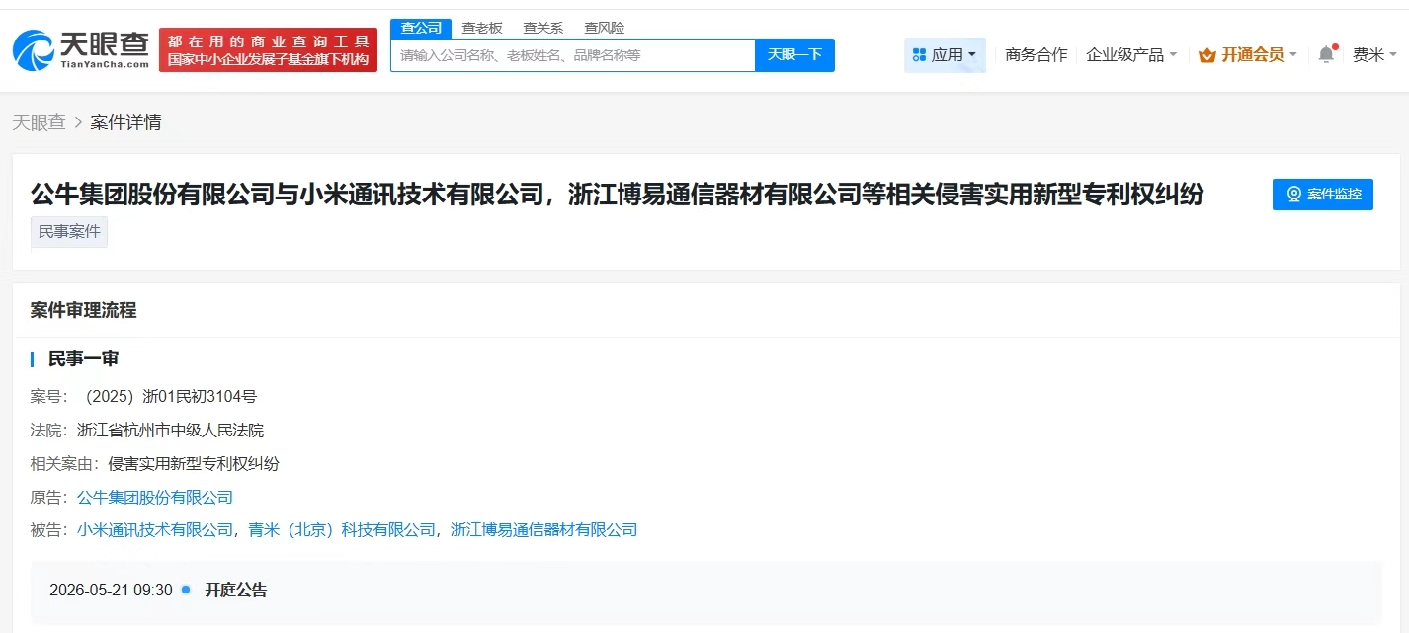Open the 商务合作 link
The width and height of the screenshot is (1409, 633).
coord(1036,55)
